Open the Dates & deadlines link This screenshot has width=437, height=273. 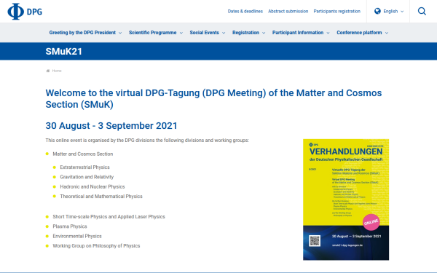tap(245, 11)
